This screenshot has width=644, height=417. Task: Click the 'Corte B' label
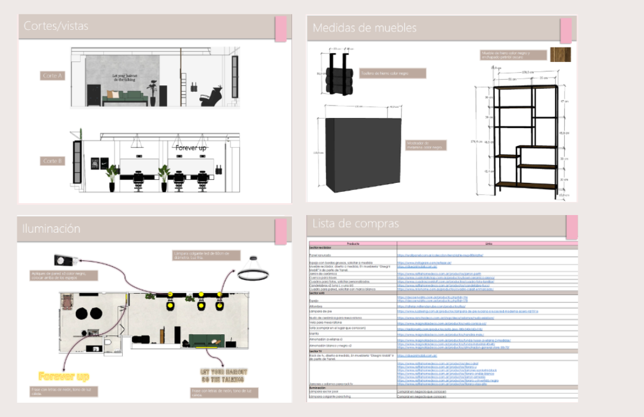tap(52, 161)
